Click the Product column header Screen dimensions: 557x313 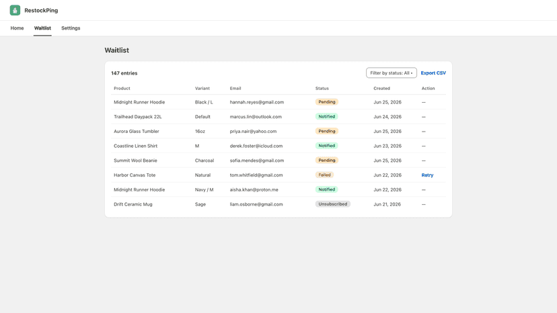[122, 89]
